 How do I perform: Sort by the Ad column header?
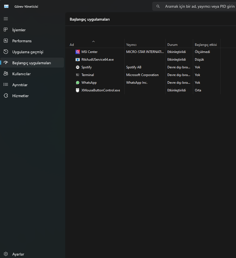[x=72, y=45]
